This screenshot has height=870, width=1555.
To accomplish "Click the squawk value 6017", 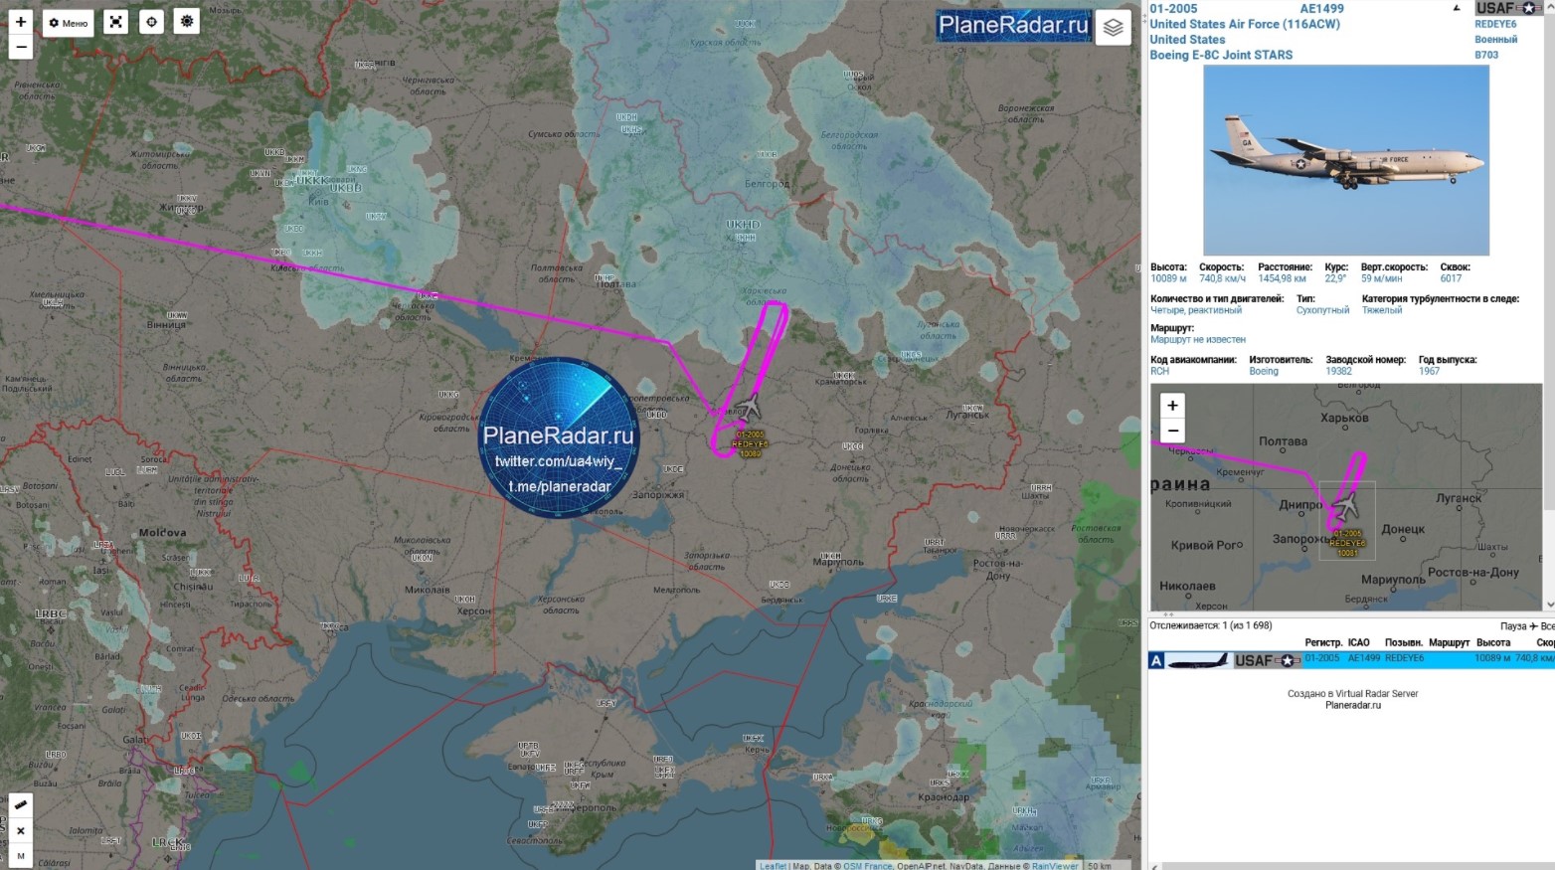I will coord(1451,278).
